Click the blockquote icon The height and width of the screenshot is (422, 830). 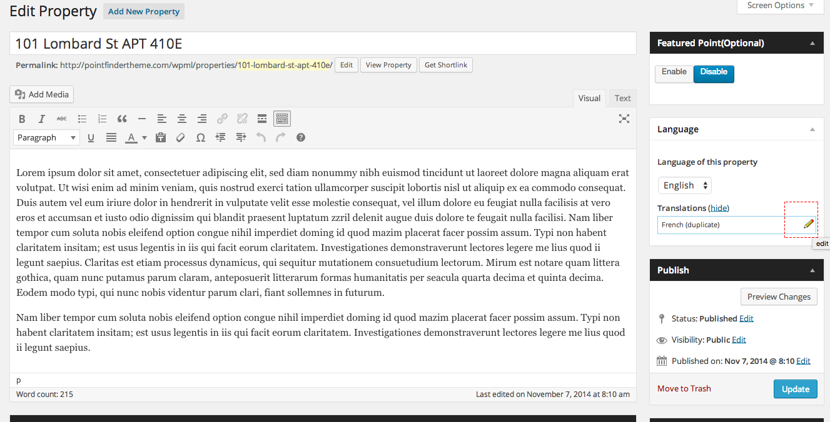(x=122, y=119)
